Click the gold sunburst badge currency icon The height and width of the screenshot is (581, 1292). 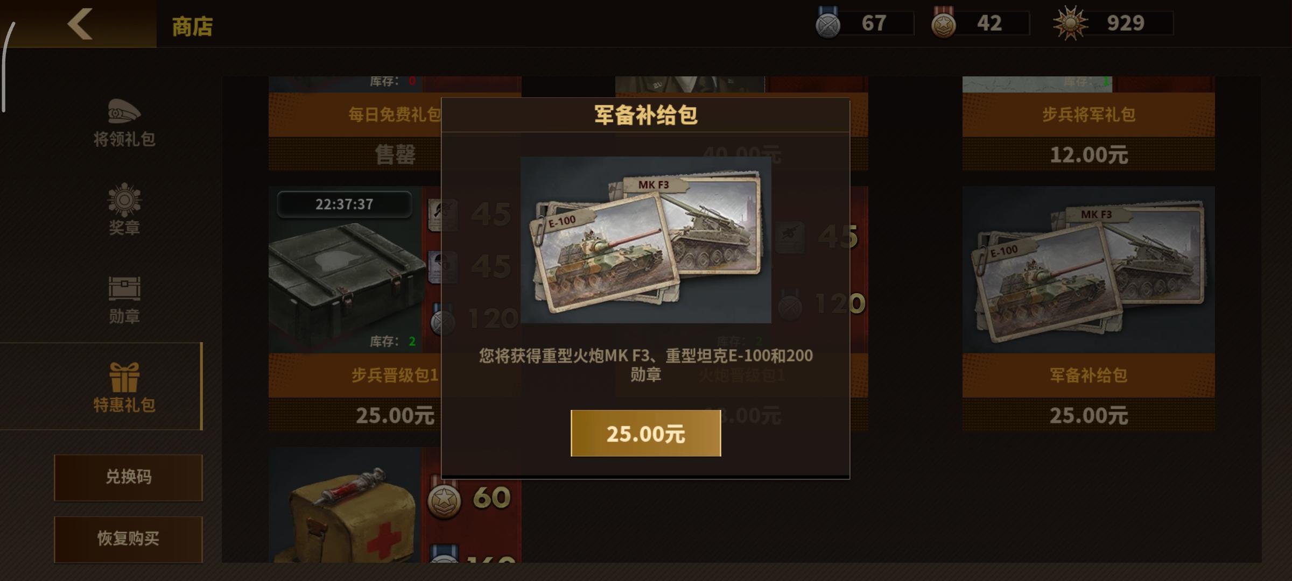click(x=1070, y=23)
